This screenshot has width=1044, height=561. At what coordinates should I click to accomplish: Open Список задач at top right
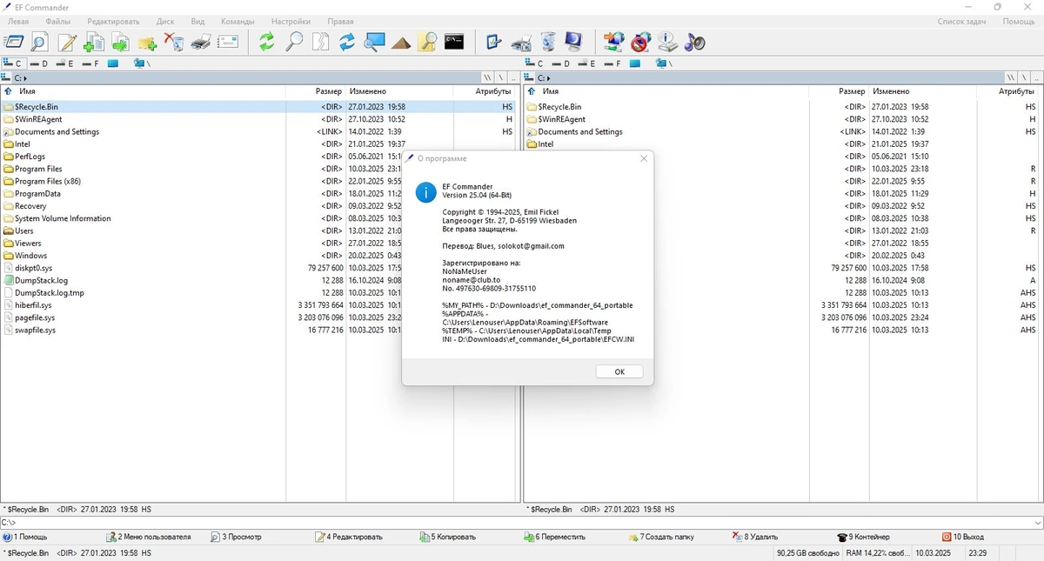[961, 21]
